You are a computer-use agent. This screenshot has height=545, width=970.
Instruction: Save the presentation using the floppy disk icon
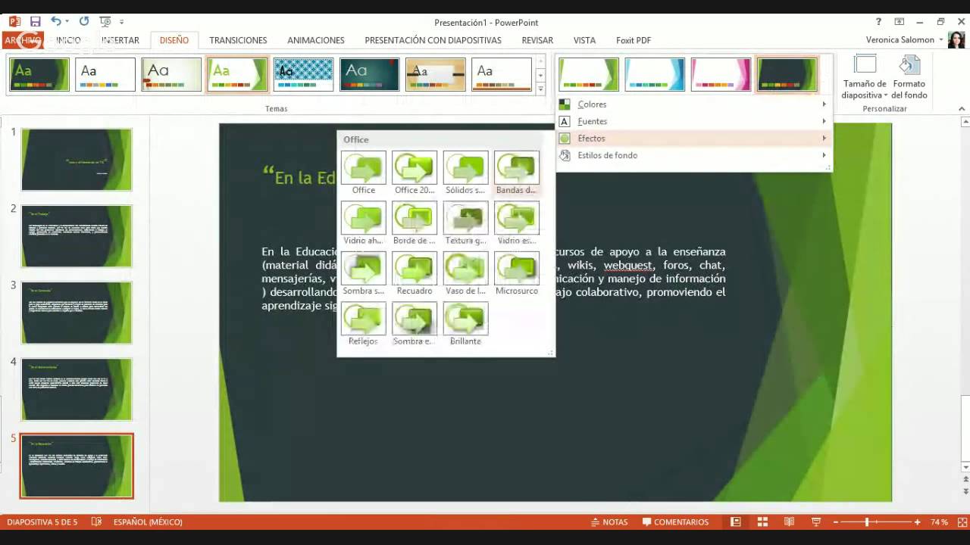(35, 22)
